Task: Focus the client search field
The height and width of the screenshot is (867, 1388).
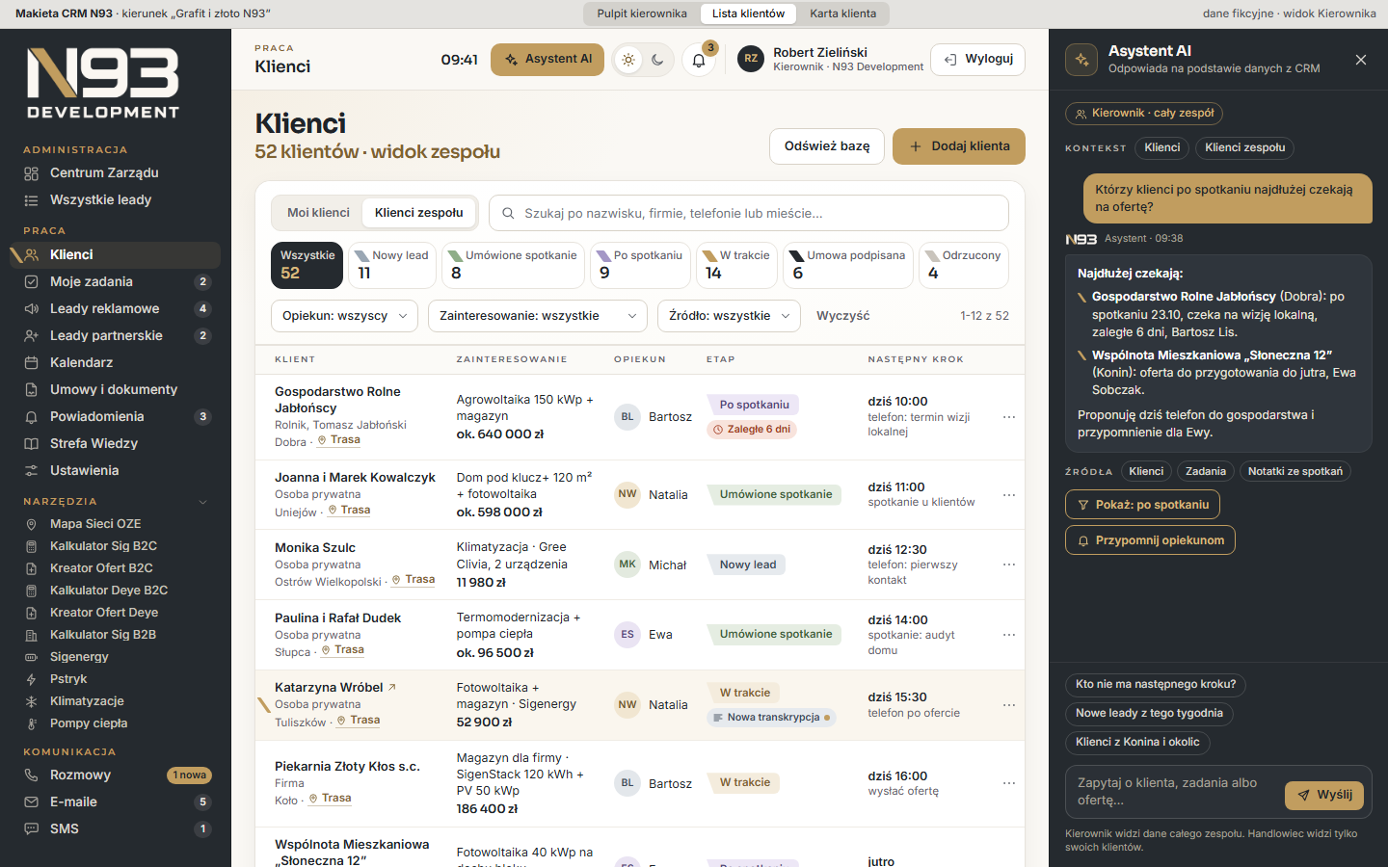Action: point(749,213)
